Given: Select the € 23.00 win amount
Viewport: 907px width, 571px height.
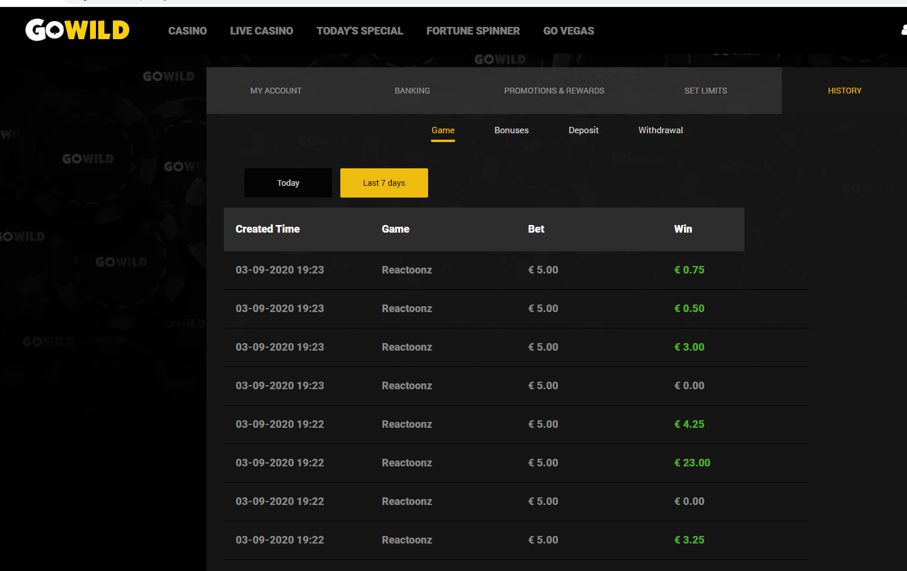Looking at the screenshot, I should pos(692,463).
